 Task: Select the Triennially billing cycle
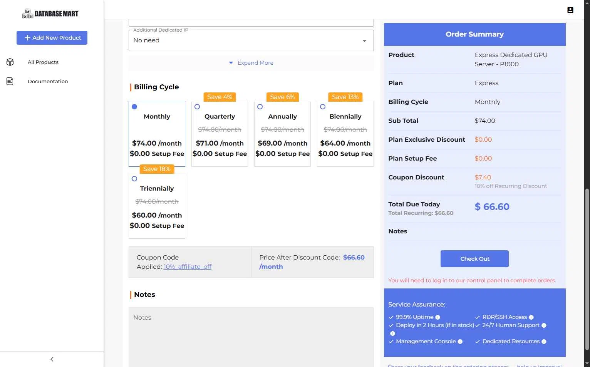(134, 179)
